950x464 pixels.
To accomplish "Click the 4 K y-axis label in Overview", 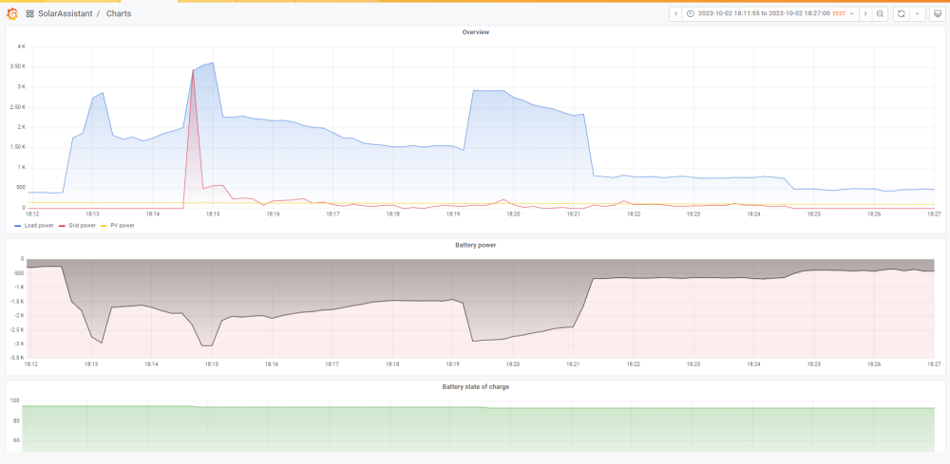I will coord(21,46).
